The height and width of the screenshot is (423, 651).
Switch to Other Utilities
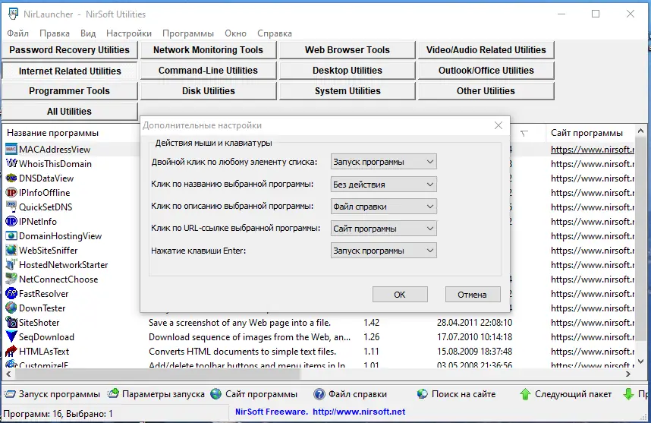click(486, 91)
